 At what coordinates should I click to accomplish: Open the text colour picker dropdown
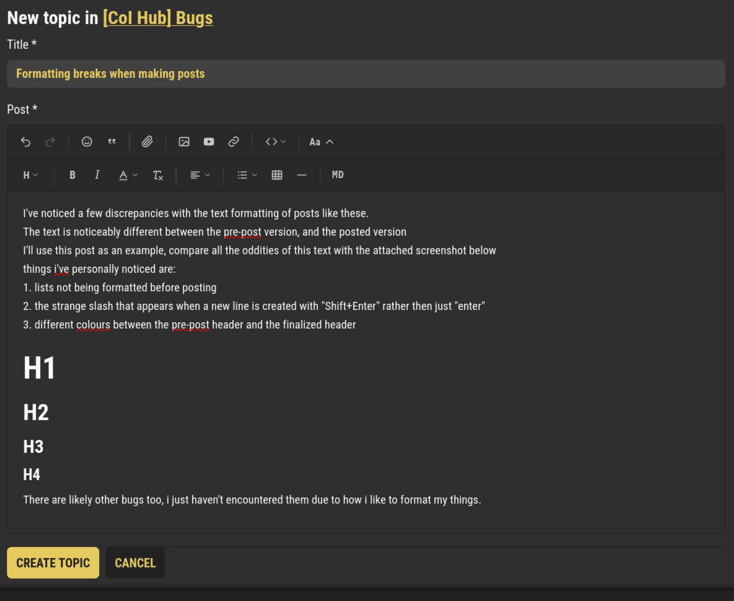128,175
